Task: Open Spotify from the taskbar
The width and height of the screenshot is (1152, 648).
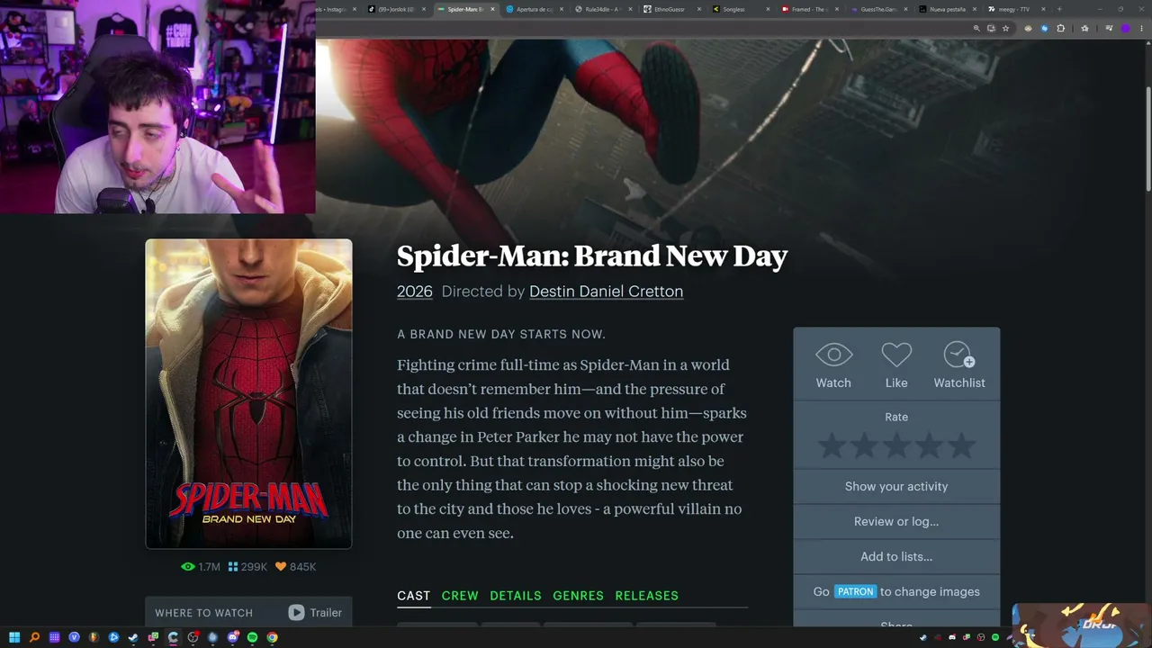Action: [x=252, y=638]
